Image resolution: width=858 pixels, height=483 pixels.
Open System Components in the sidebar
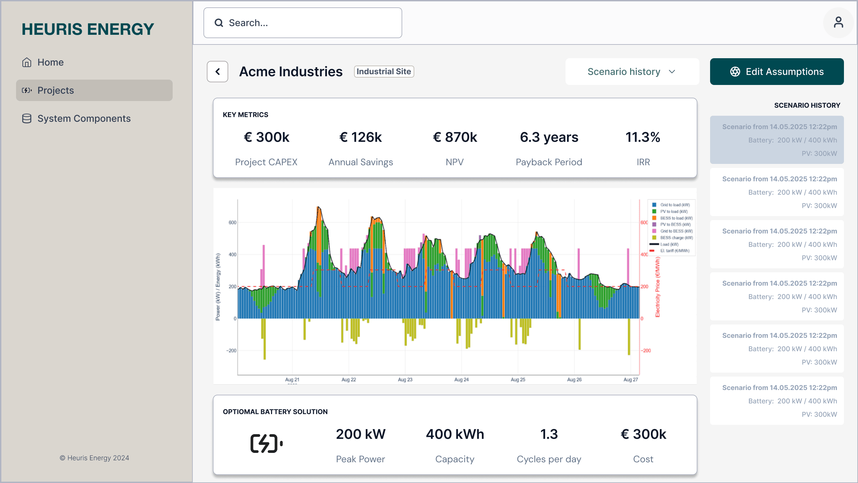click(x=84, y=118)
